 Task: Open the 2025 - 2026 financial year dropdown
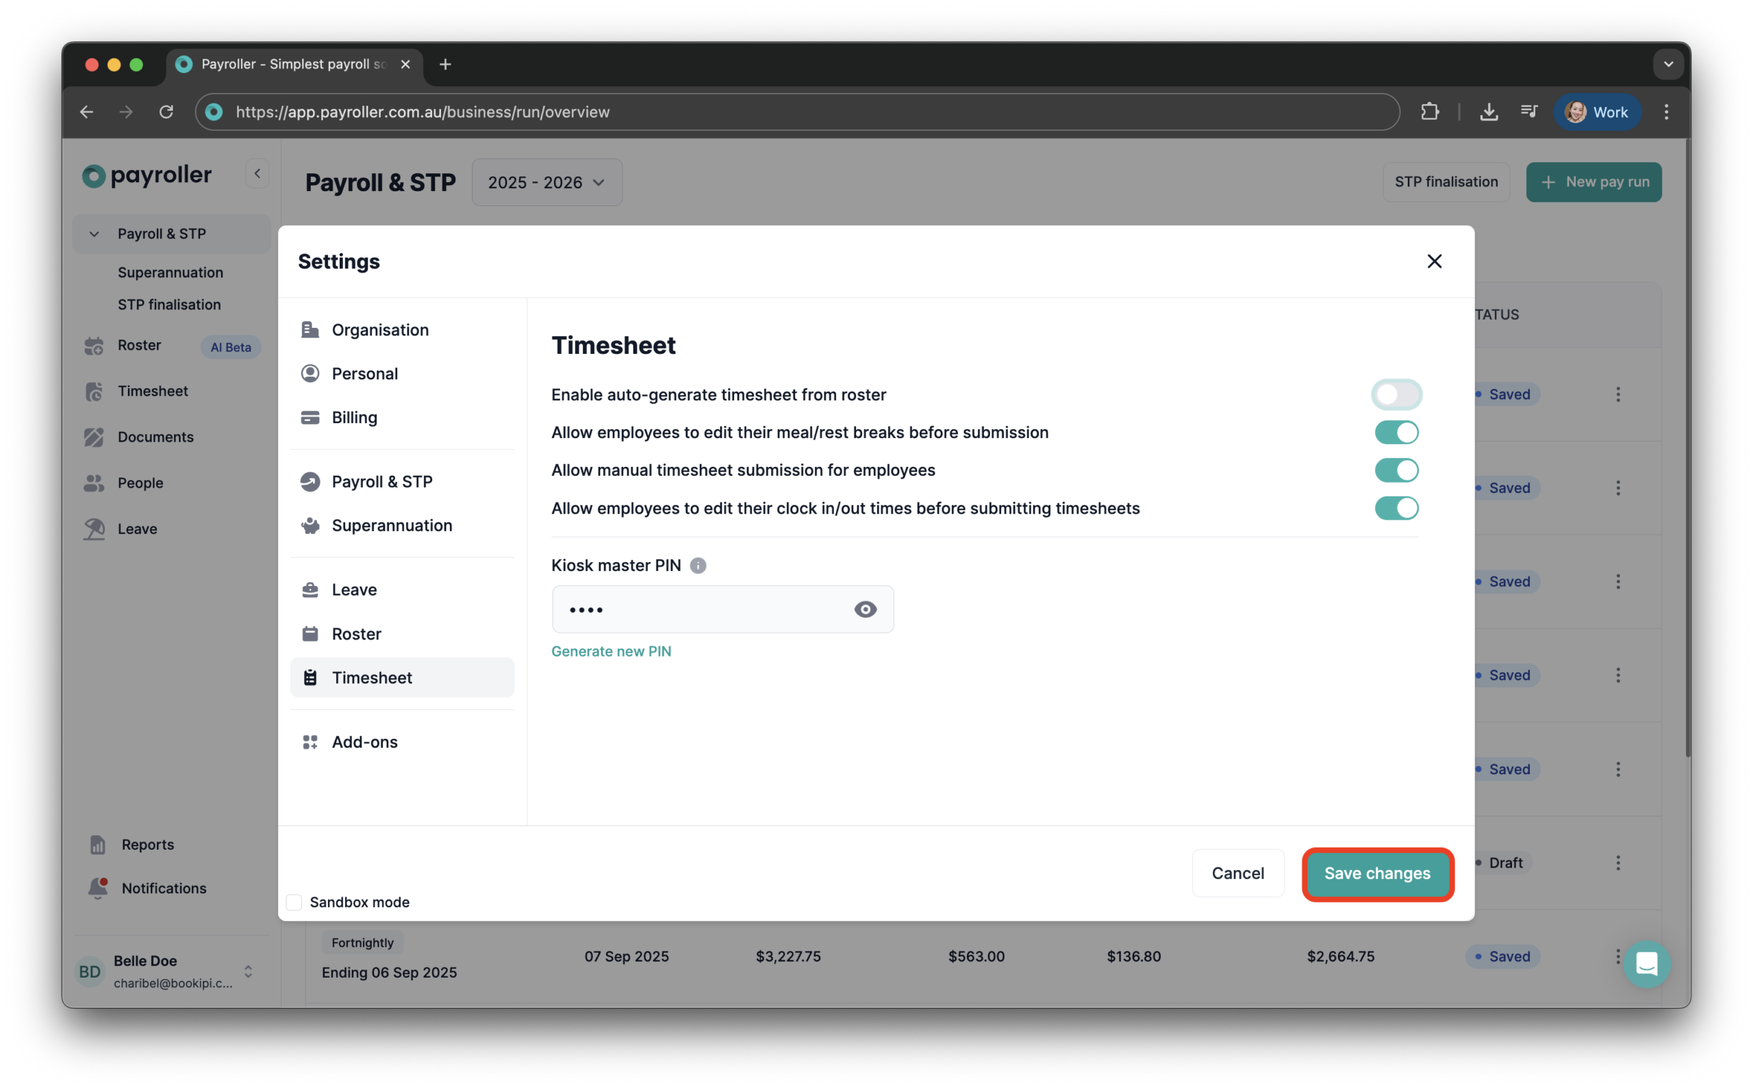pos(546,181)
